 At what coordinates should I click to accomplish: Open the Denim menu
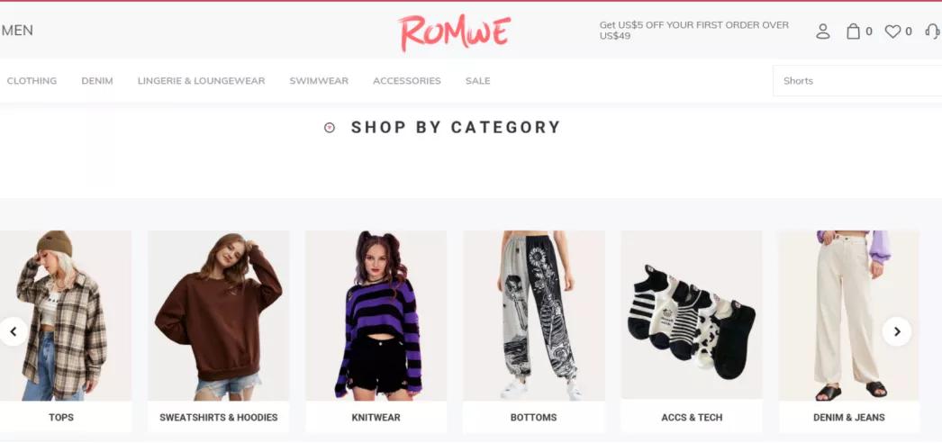pos(97,80)
